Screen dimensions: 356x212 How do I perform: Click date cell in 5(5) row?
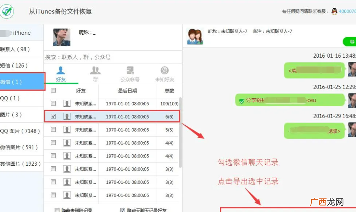pos(127,130)
